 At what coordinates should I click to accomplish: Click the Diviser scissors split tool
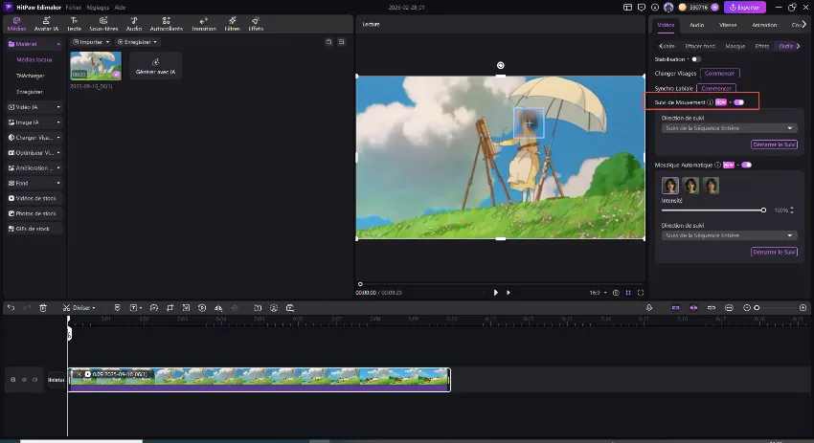point(79,307)
